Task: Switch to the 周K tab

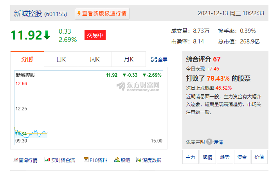Action: 95,59
